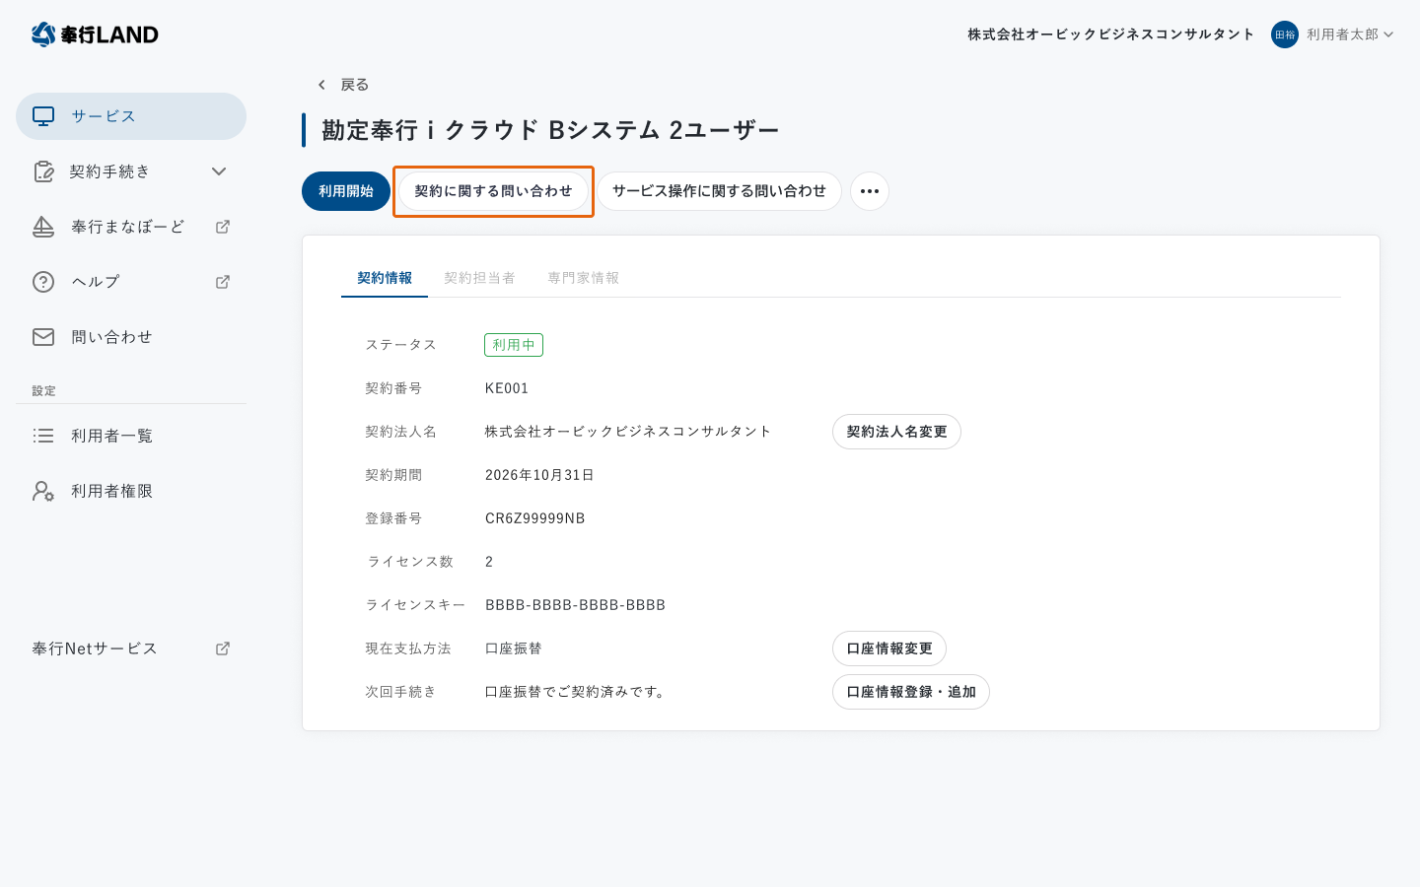
Task: Click the 口座情報登録・追加 button
Action: pyautogui.click(x=910, y=691)
